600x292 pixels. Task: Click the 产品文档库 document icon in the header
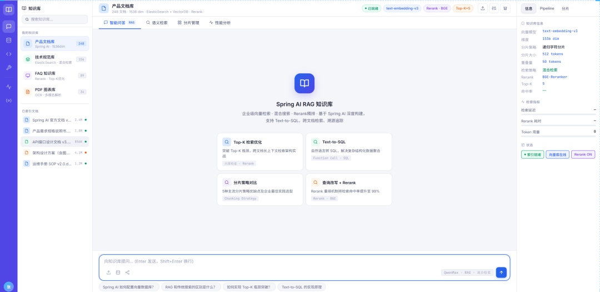(104, 8)
